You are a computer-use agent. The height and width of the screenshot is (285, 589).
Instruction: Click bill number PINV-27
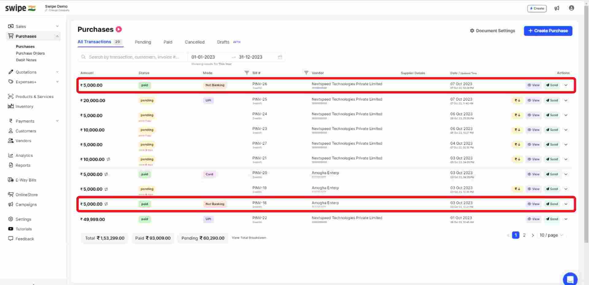(260, 143)
